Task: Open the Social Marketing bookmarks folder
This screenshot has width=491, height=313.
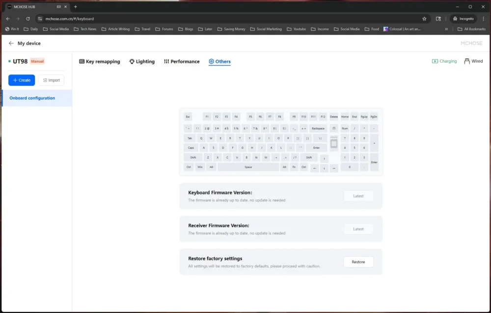Action: point(266,29)
